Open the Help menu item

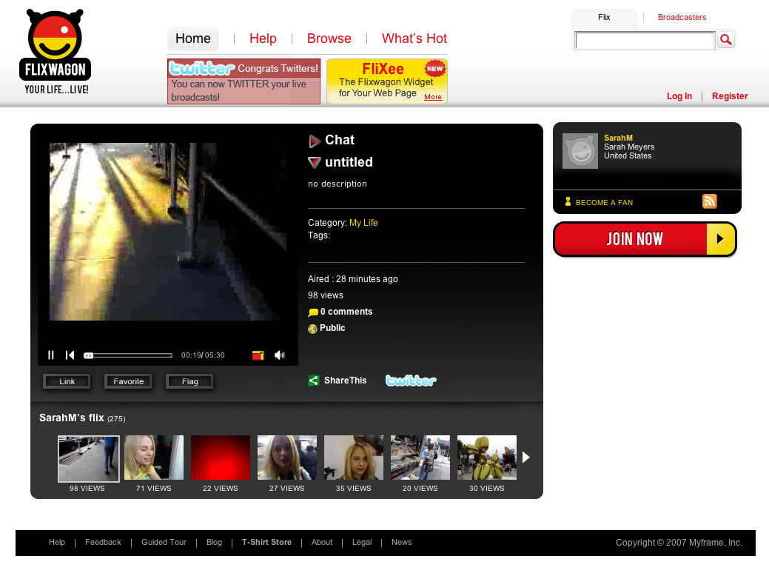click(263, 38)
